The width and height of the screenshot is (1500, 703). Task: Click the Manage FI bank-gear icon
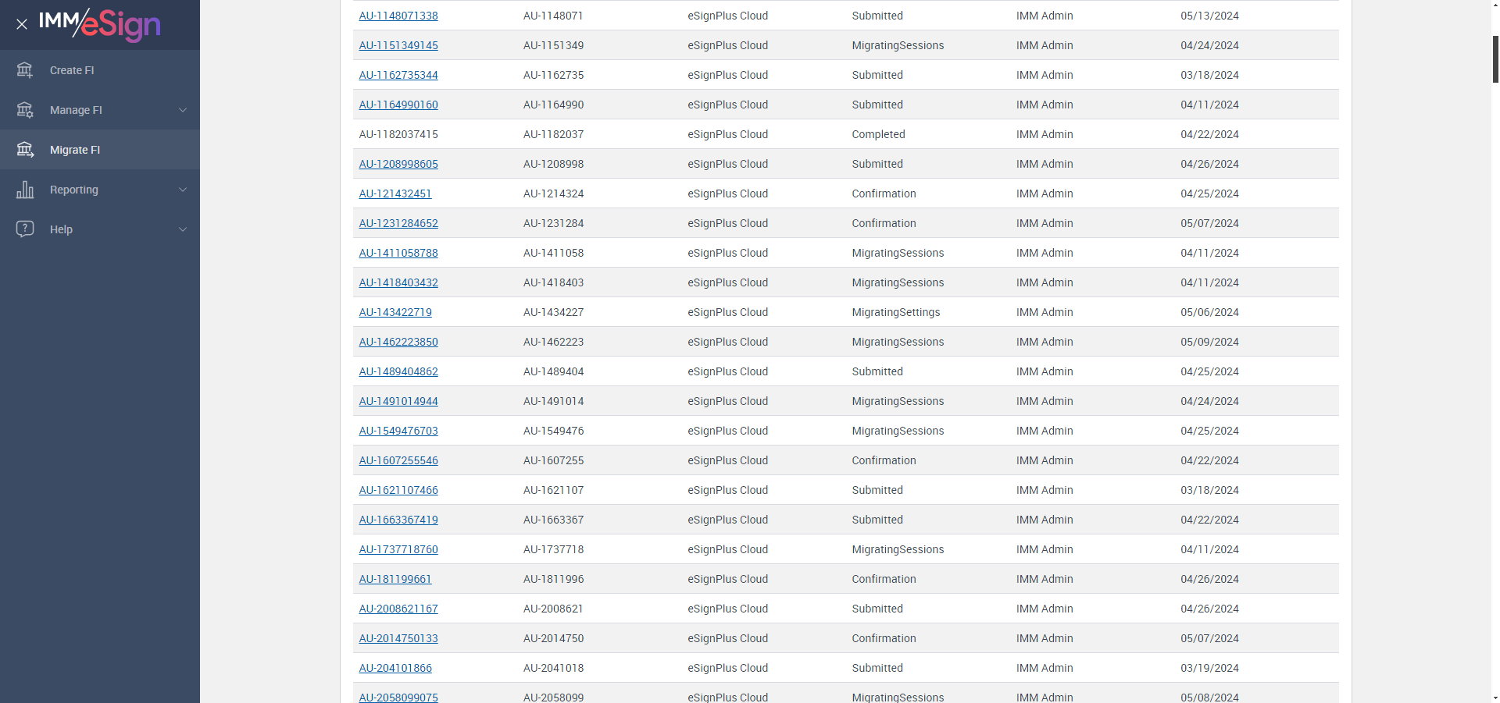pos(25,110)
